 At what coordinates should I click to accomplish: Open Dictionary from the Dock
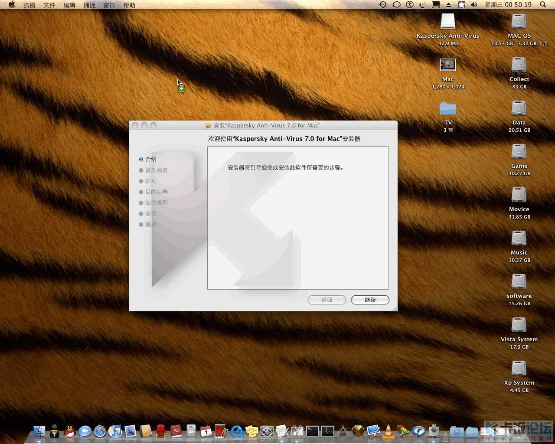coord(176,431)
